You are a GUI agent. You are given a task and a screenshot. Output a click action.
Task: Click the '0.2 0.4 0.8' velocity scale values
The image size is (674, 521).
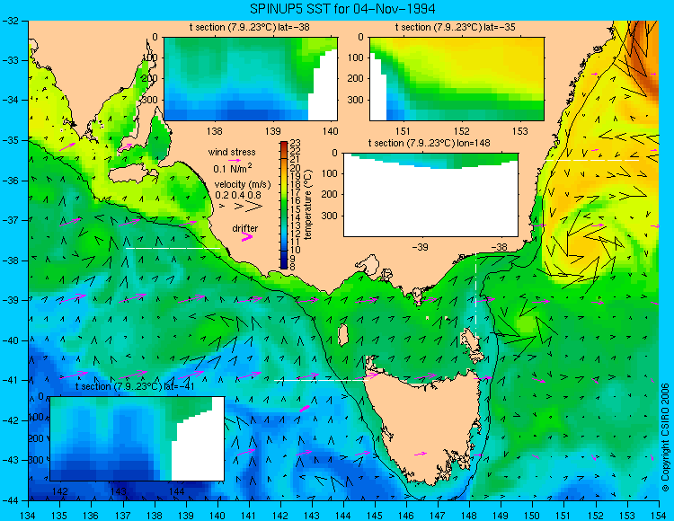point(238,195)
